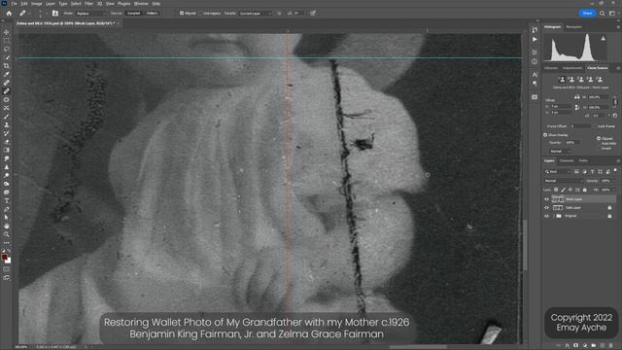
Task: Open the Filter menu
Action: [88, 4]
